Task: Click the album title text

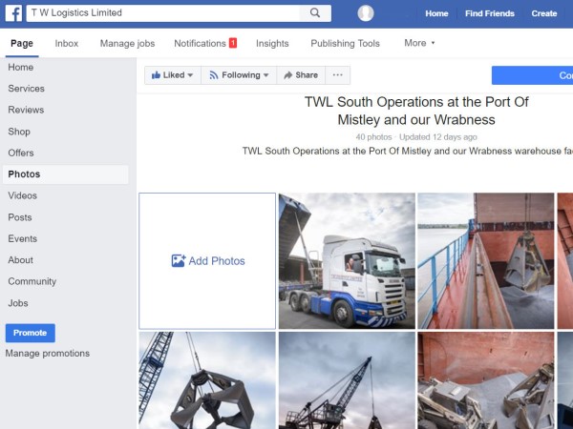Action: [x=416, y=111]
